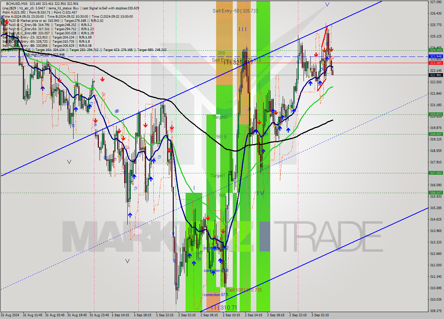Click the '2 Sep 02:15' time label
The width and height of the screenshot is (444, 319).
coord(187,316)
